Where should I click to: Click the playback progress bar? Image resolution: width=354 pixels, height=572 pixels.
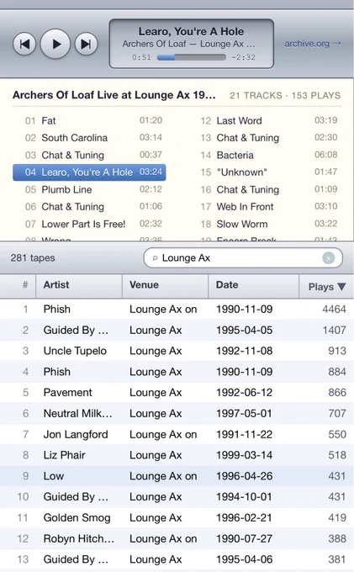192,57
